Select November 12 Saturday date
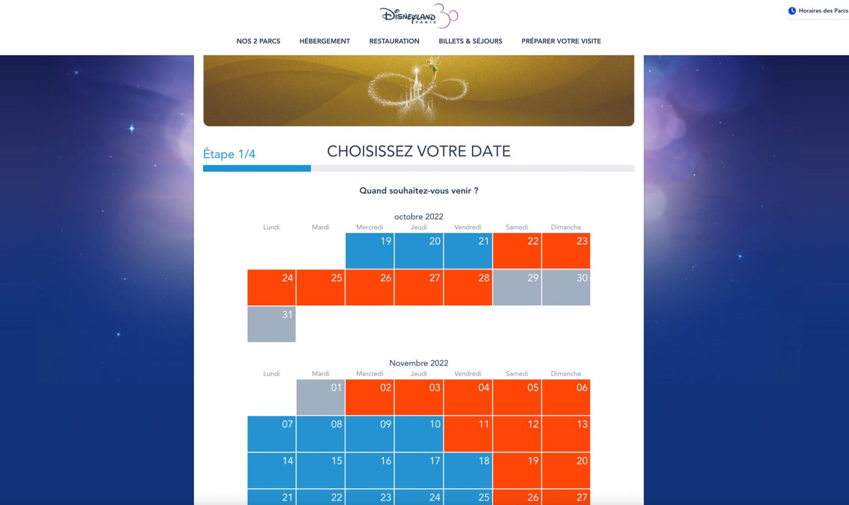 pyautogui.click(x=517, y=434)
